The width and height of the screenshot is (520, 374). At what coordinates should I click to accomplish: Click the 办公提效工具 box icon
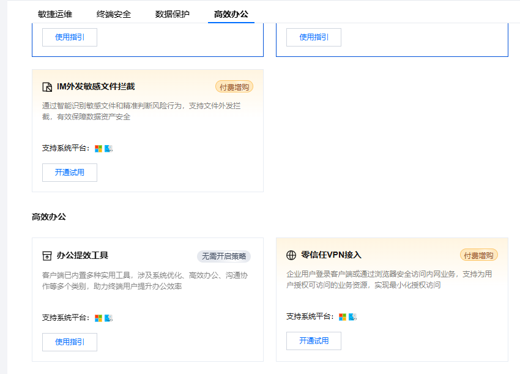(47, 256)
